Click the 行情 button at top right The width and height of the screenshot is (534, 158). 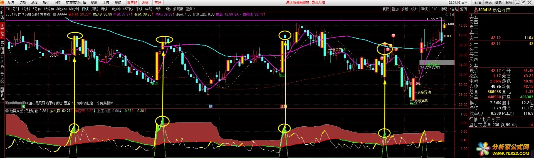(x=478, y=2)
